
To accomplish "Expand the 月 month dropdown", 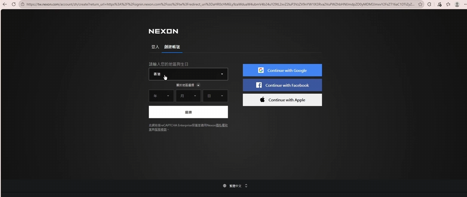I will 188,96.
